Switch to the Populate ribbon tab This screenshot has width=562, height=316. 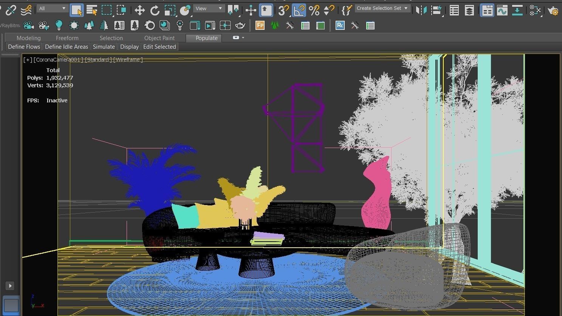203,38
